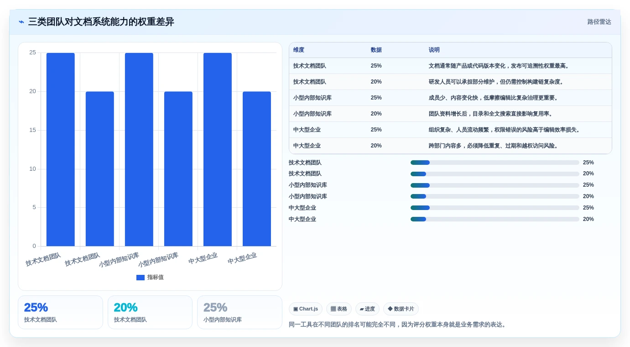Click the lightning icon beside the page title
Screen dimensions: 630x347
coord(21,22)
